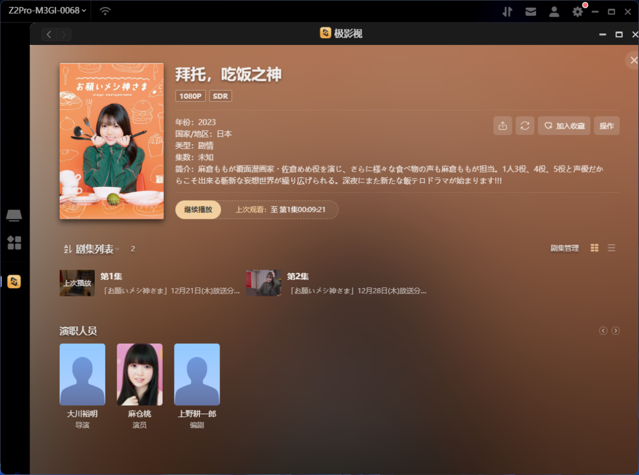639x475 pixels.
Task: Select the 第1集 episode title
Action: 111,276
